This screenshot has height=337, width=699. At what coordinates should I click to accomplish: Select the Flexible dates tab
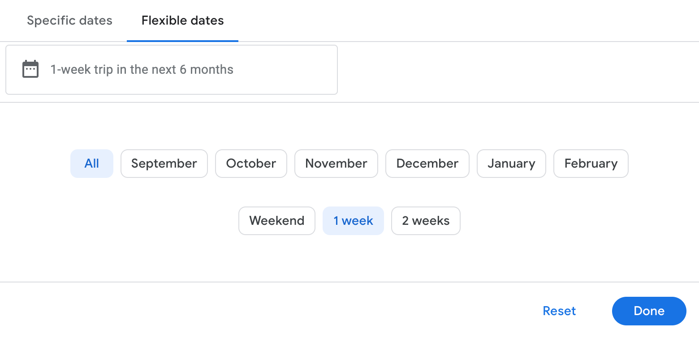[182, 21]
